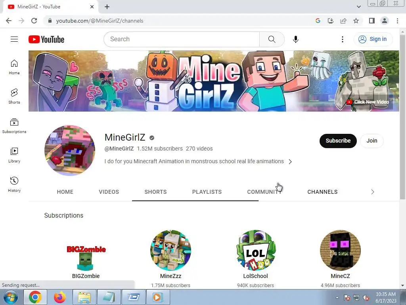Go to Home in sidebar
The width and height of the screenshot is (406, 305).
(x=14, y=67)
